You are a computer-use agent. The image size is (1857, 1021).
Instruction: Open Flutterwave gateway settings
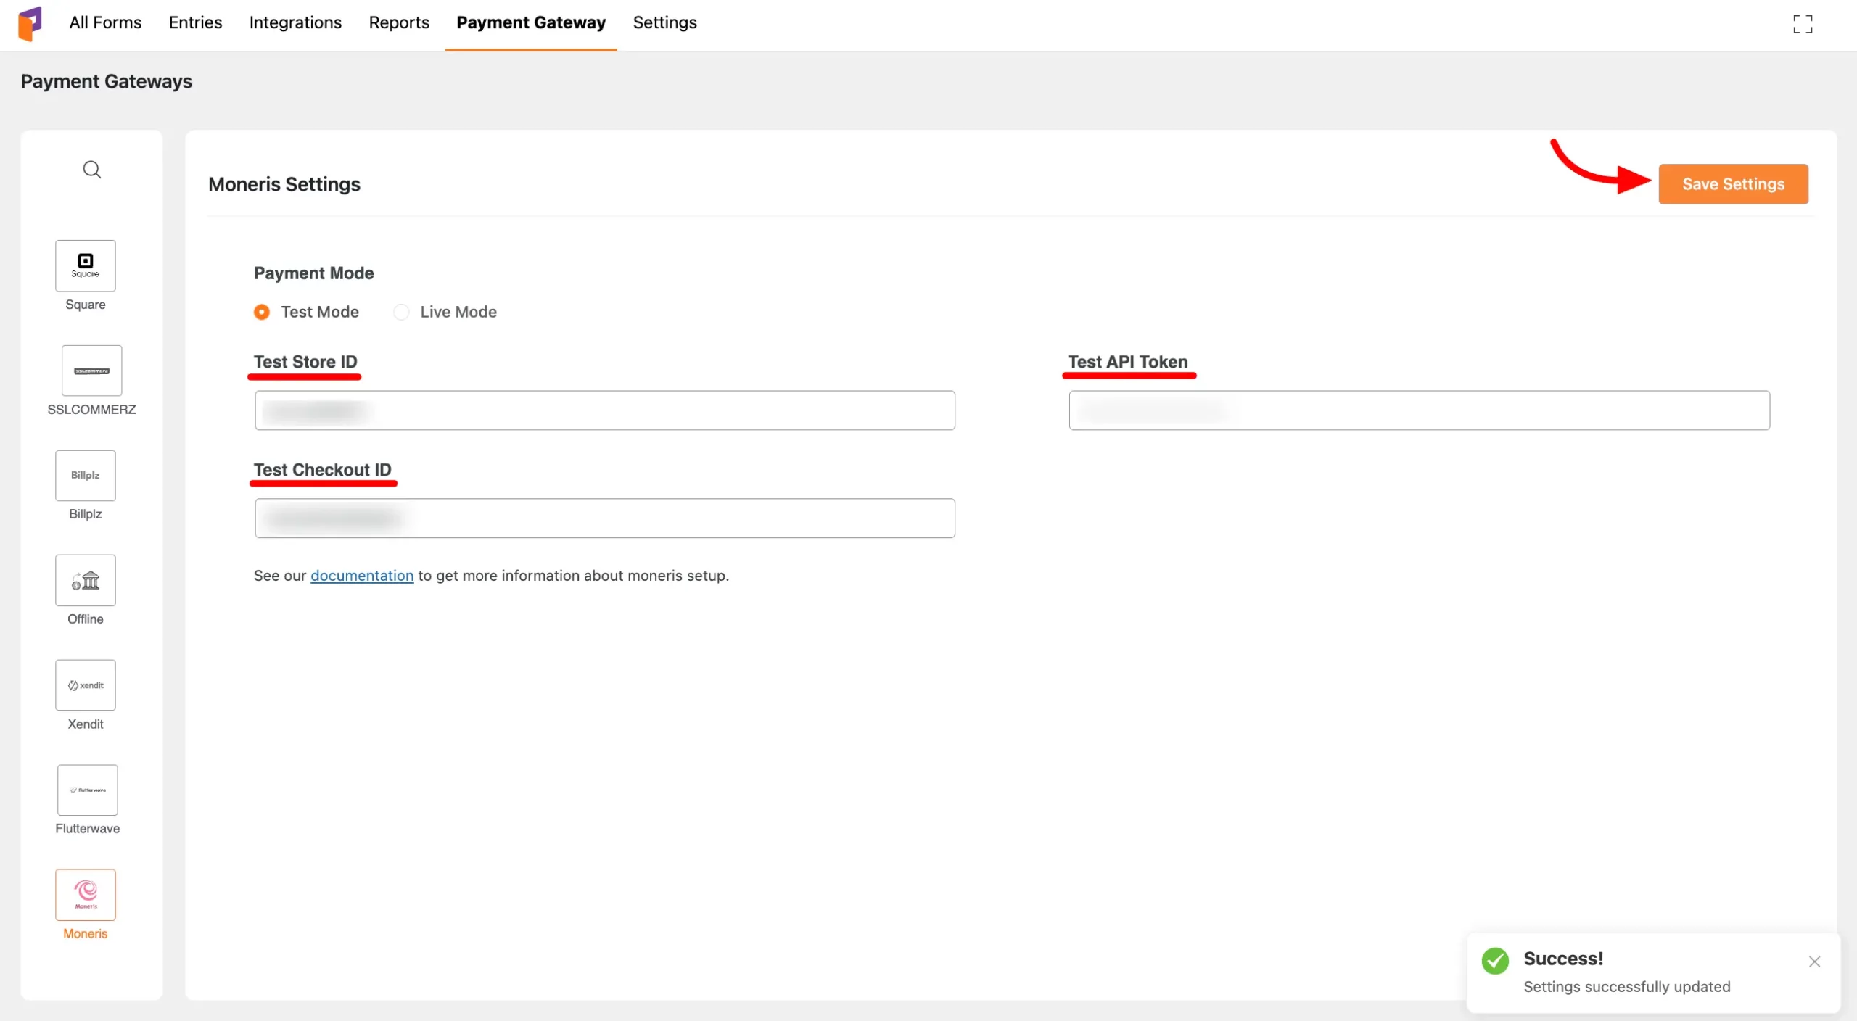pyautogui.click(x=86, y=790)
